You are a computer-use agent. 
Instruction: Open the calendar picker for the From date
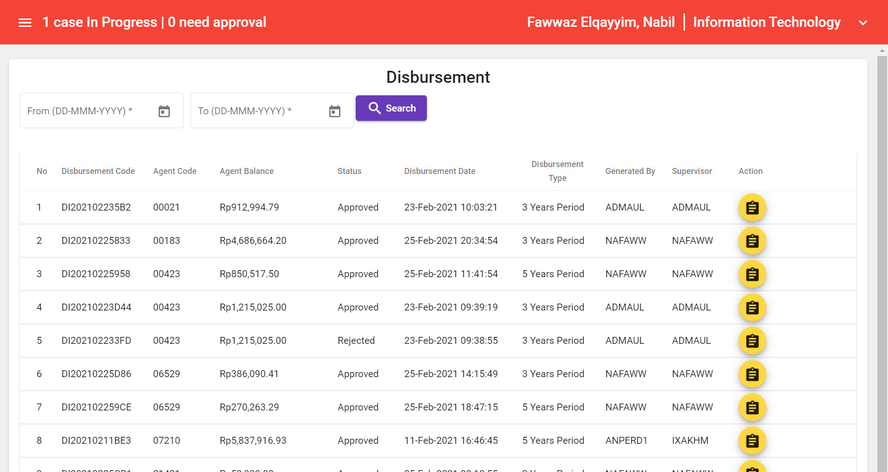point(164,111)
